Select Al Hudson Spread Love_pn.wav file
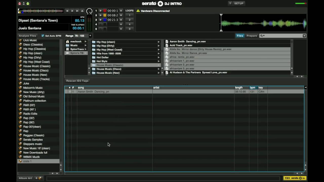 (x=228, y=73)
